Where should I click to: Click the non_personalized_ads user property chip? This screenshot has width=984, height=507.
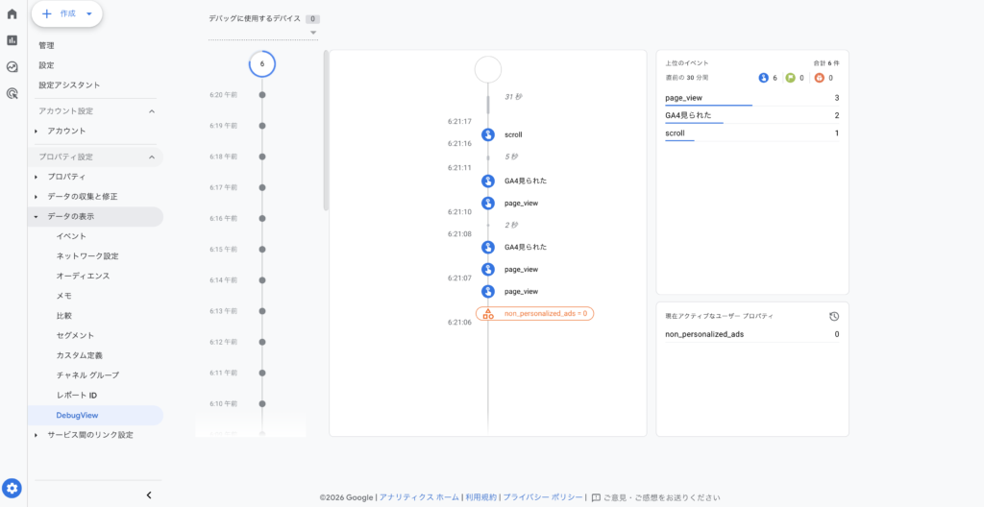pyautogui.click(x=534, y=313)
